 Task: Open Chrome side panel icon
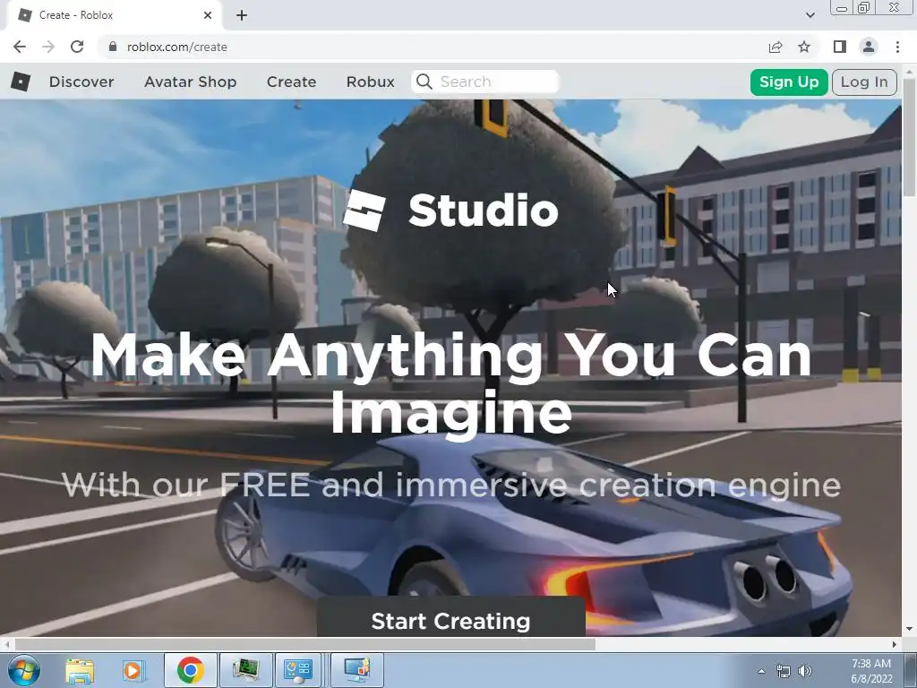click(840, 47)
